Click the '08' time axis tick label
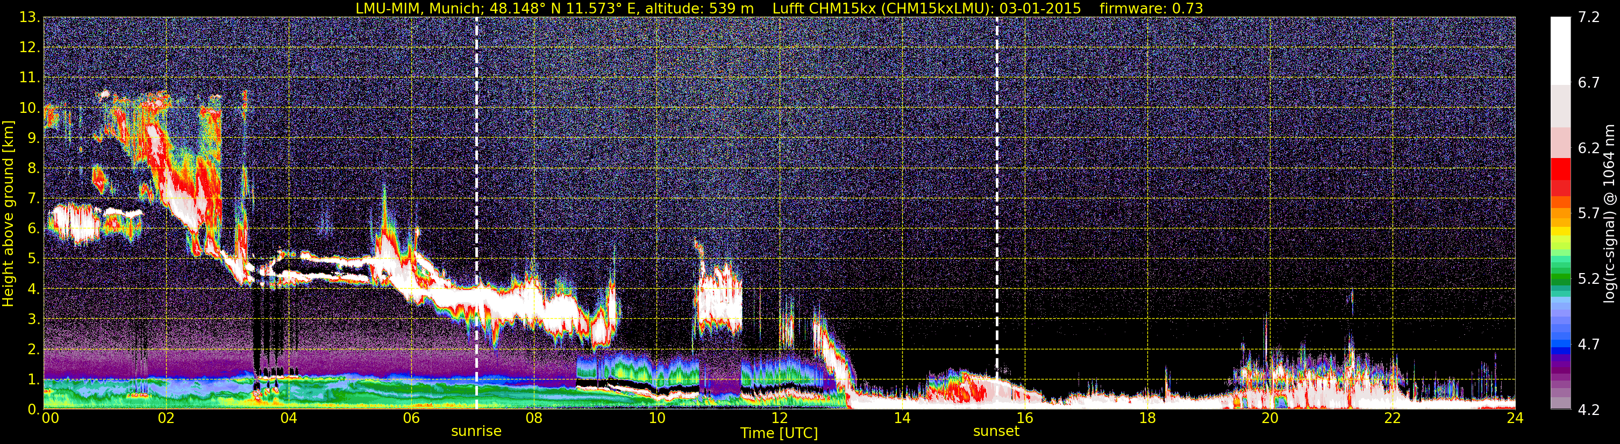The width and height of the screenshot is (1620, 444). tap(534, 418)
